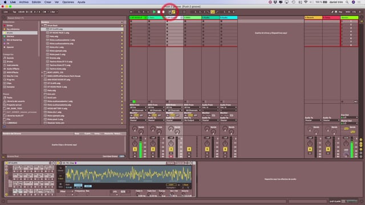Toggle track 4 activator button
The image size is (365, 205).
pos(189,149)
